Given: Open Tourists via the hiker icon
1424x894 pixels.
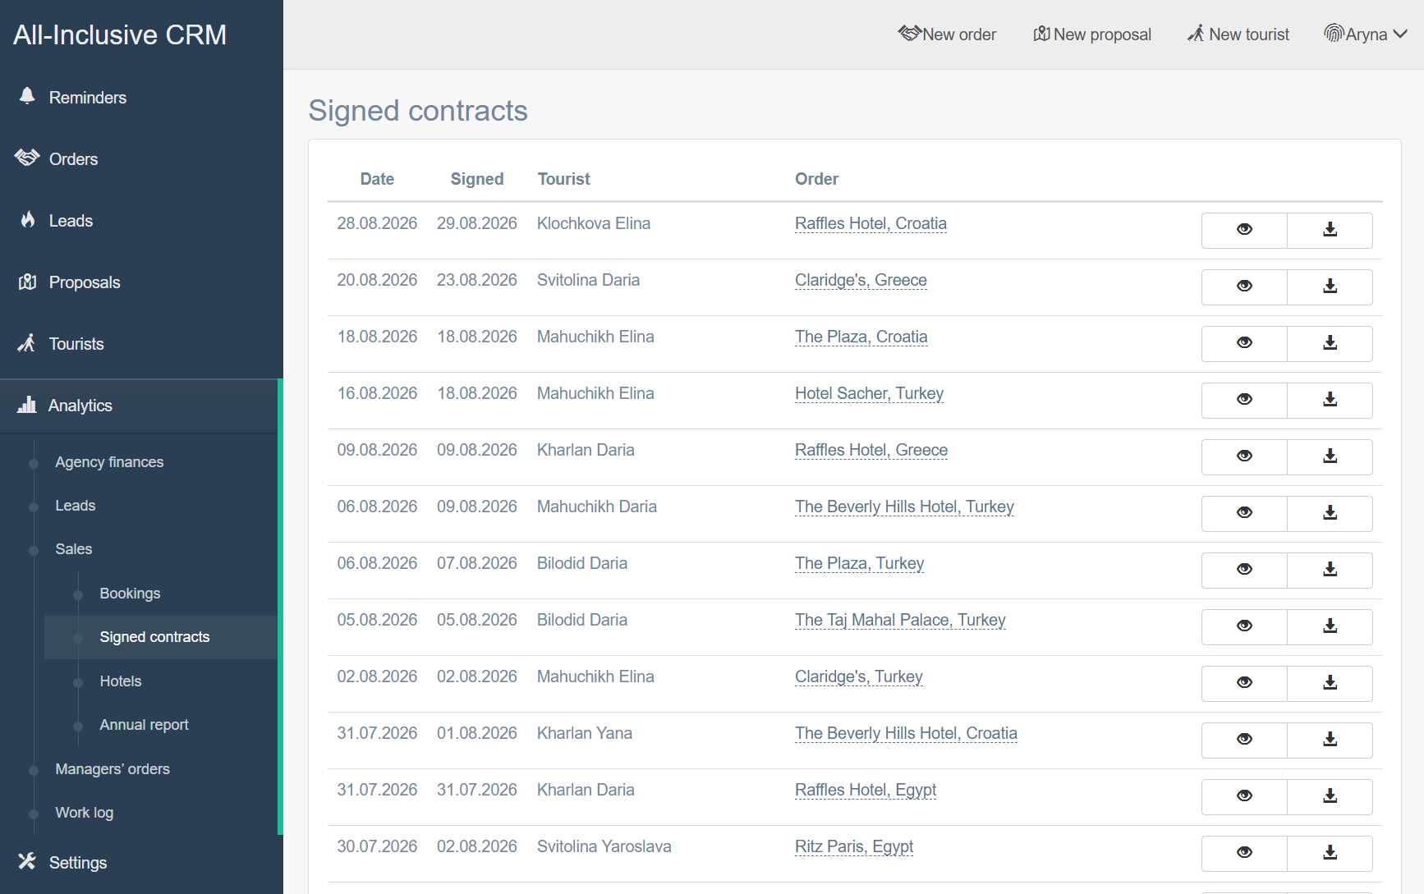Looking at the screenshot, I should click(27, 343).
